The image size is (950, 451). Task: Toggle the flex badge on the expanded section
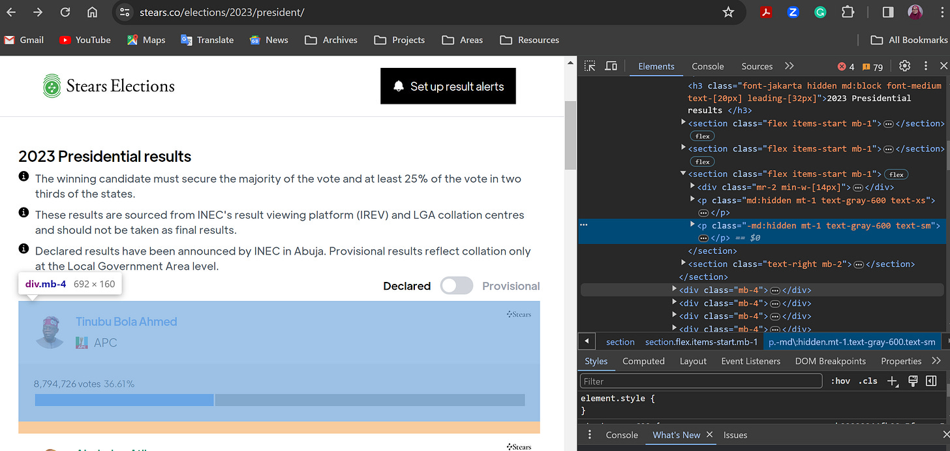pos(896,174)
